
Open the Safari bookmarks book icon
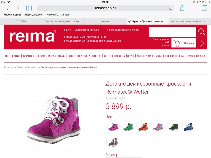[x=29, y=8]
